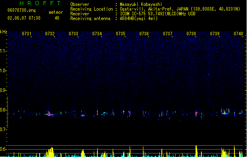Click the 0733 time marker

[73, 34]
